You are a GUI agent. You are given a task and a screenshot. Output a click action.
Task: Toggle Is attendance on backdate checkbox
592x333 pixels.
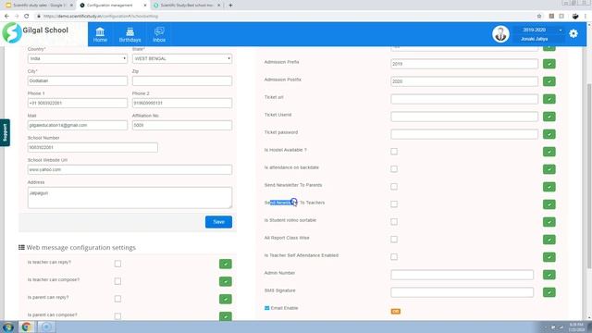[x=394, y=168]
